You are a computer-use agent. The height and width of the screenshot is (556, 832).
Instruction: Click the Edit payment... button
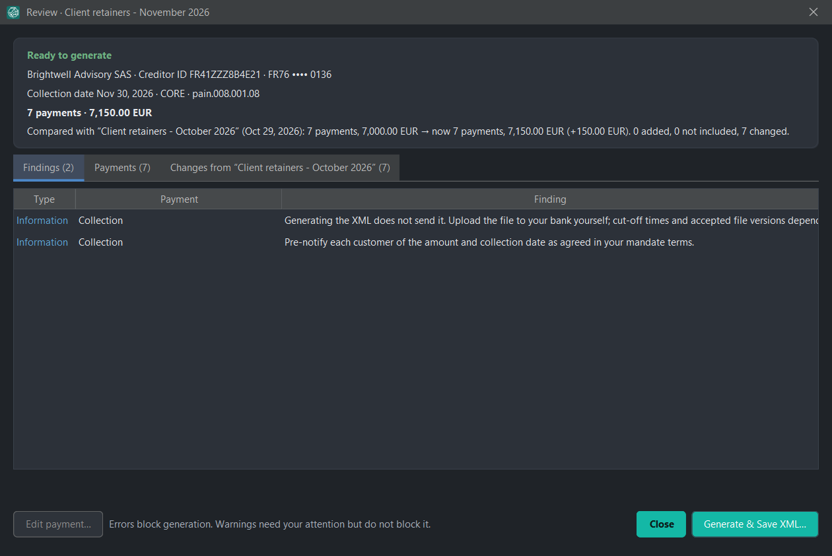tap(58, 524)
